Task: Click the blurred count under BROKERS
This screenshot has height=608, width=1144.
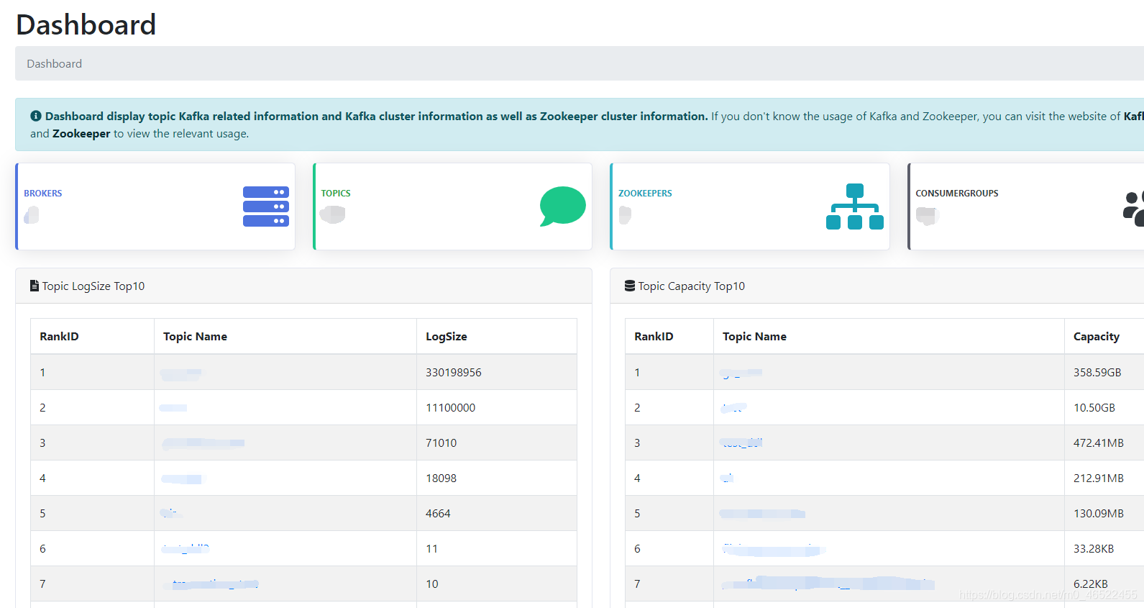Action: click(x=32, y=215)
